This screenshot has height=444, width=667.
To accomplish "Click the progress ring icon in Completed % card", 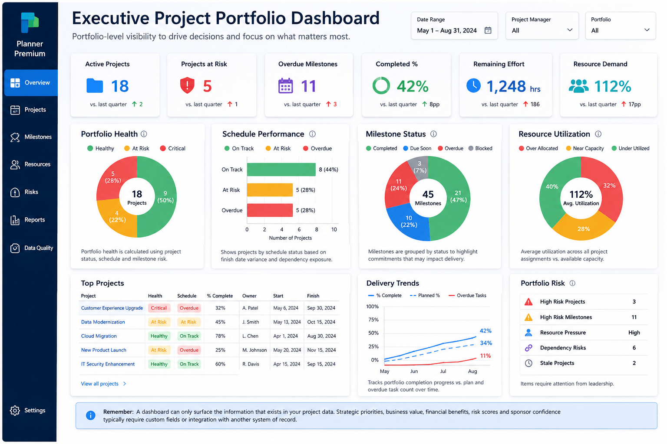I will pyautogui.click(x=381, y=85).
